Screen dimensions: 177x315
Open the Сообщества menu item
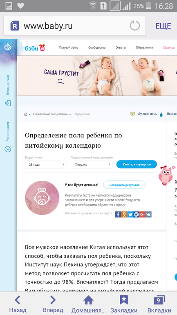(97, 47)
